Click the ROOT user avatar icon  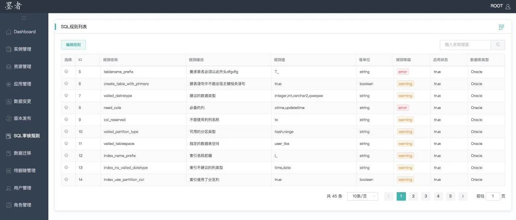[508, 6]
